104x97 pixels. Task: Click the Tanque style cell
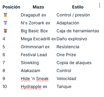tap(64, 87)
